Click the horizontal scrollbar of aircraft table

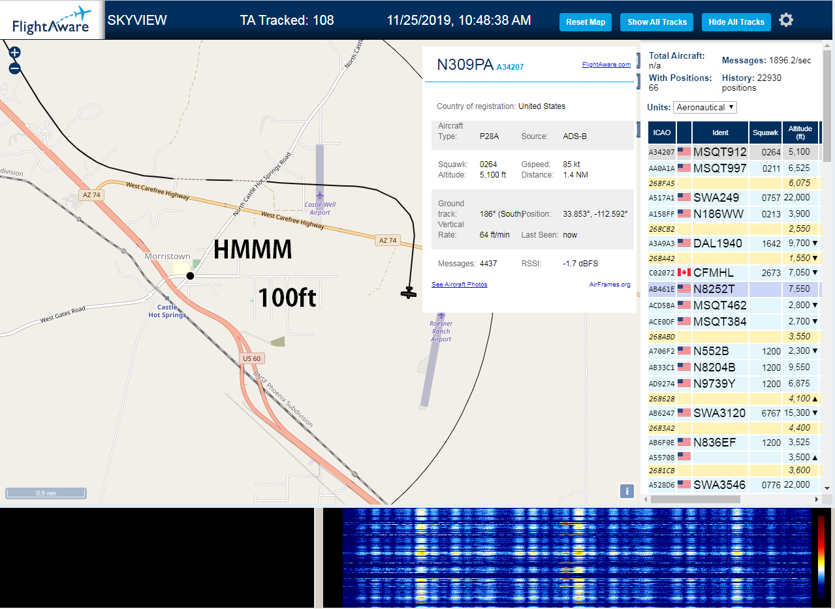695,499
